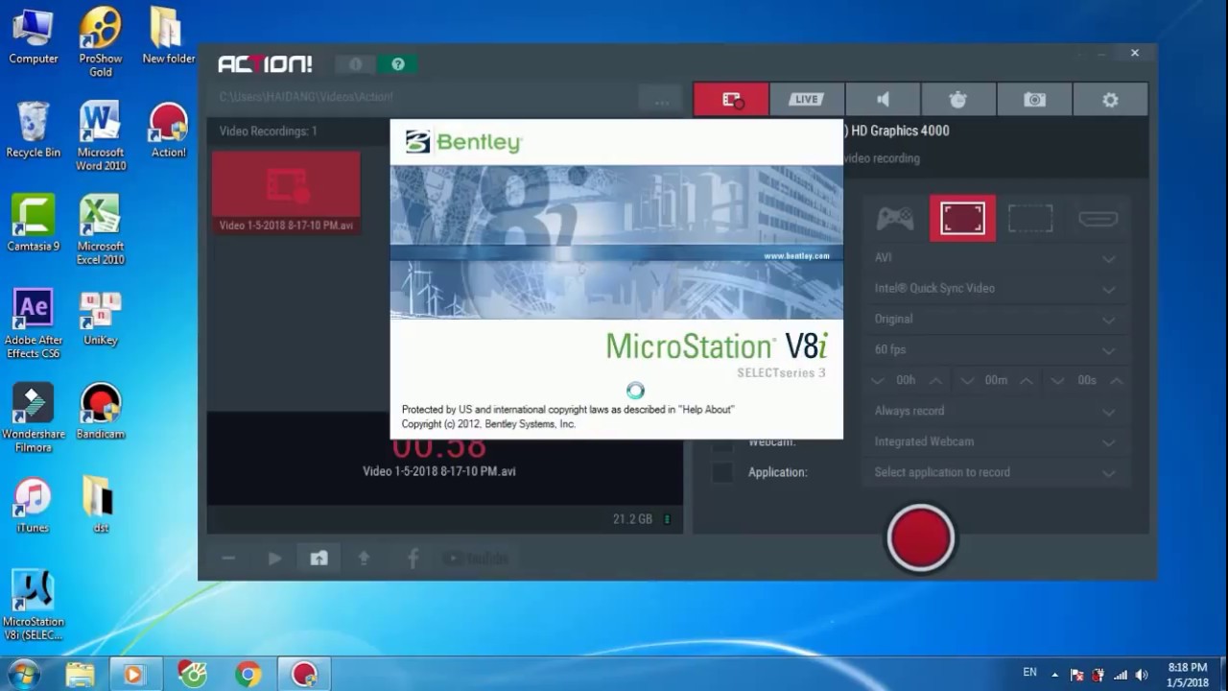
Task: Open the dst folder on desktop
Action: coord(101,505)
